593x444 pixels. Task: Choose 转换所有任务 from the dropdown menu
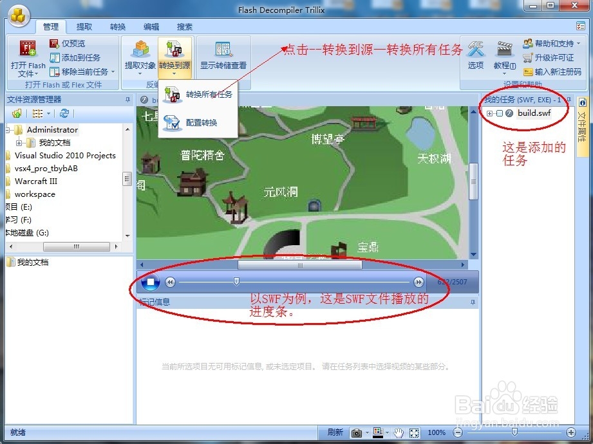(198, 95)
